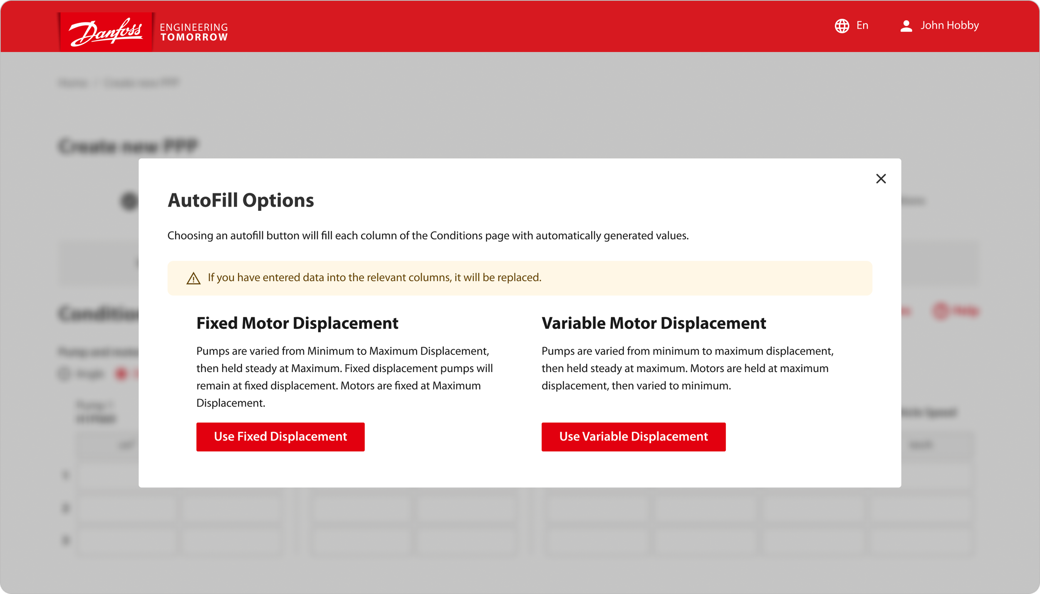Click the data replacement warning message
This screenshot has width=1040, height=594.
click(374, 278)
